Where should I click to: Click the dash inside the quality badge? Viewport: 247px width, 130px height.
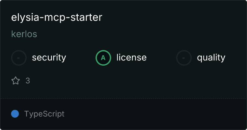point(184,58)
